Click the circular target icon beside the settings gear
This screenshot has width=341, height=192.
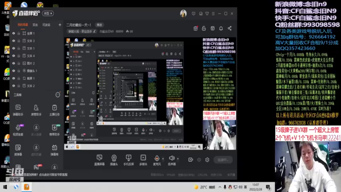tap(199, 160)
